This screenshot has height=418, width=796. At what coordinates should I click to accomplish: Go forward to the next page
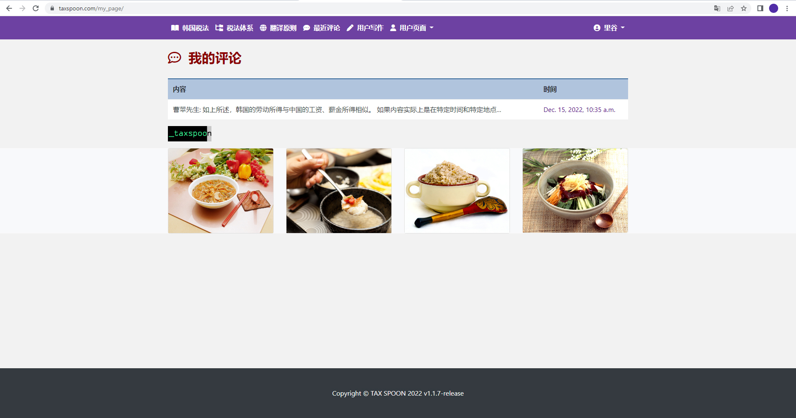pos(22,8)
